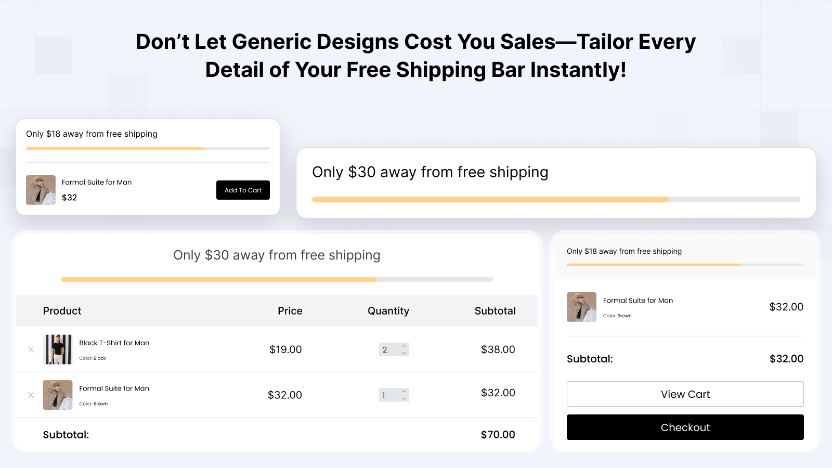
Task: Click the Formal Suite image in mini widget
Action: coord(41,190)
